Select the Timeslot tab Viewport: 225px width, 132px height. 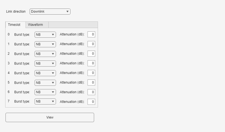coord(14,25)
